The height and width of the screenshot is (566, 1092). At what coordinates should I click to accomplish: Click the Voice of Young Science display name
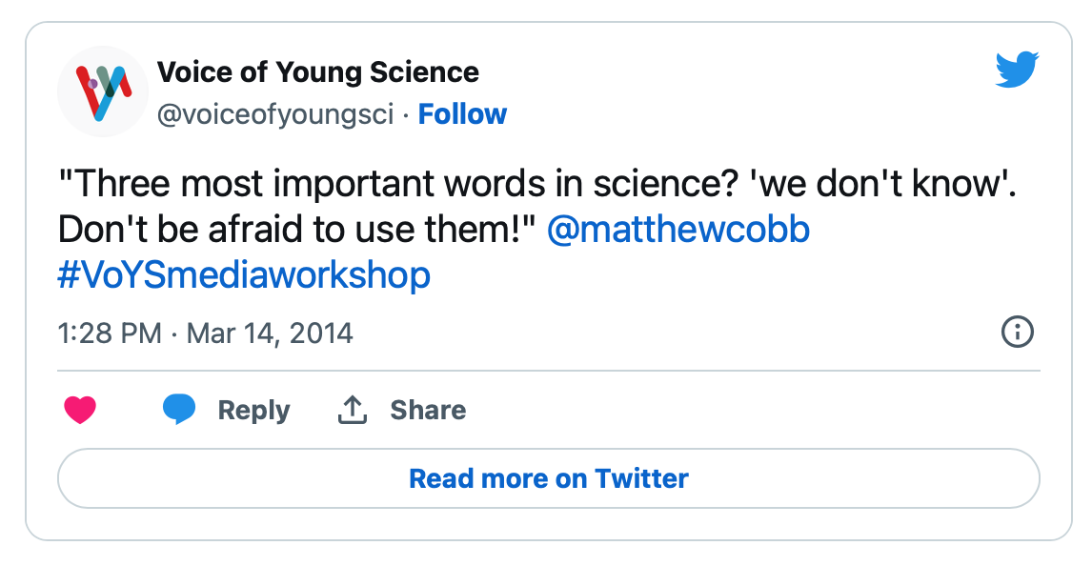pyautogui.click(x=318, y=72)
